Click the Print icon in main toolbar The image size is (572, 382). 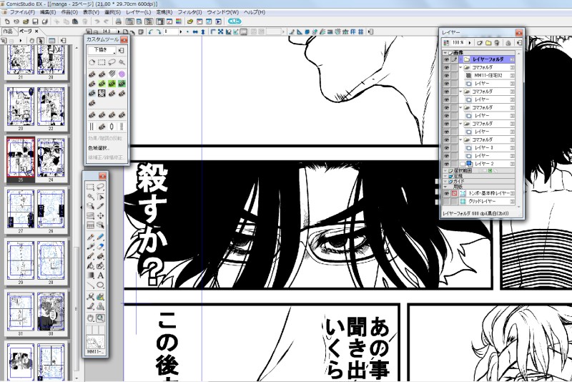point(118,21)
